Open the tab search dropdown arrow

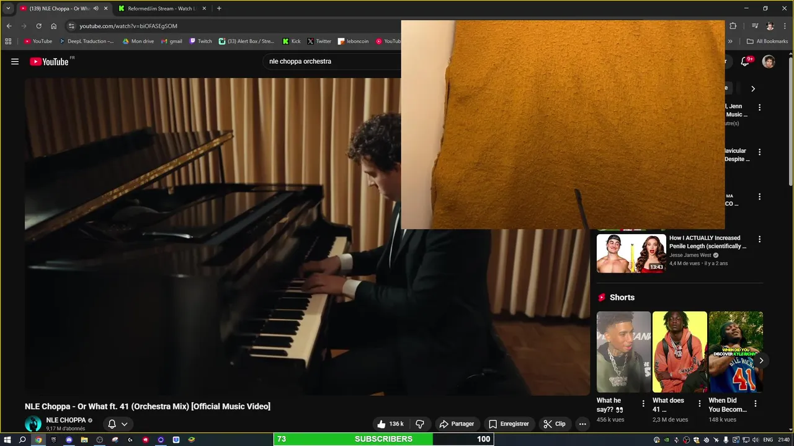coord(8,9)
